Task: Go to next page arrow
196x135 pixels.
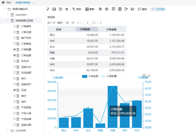Action: click(98, 23)
